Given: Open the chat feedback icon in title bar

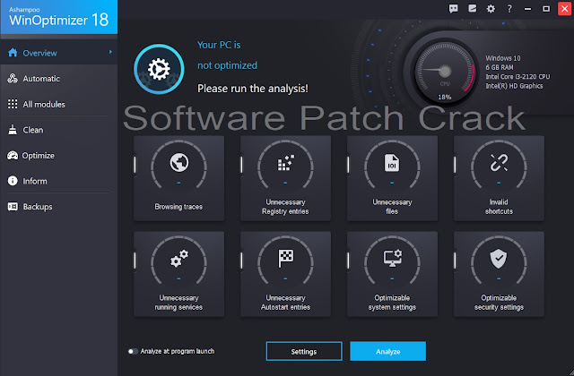Looking at the screenshot, I should pos(454,9).
